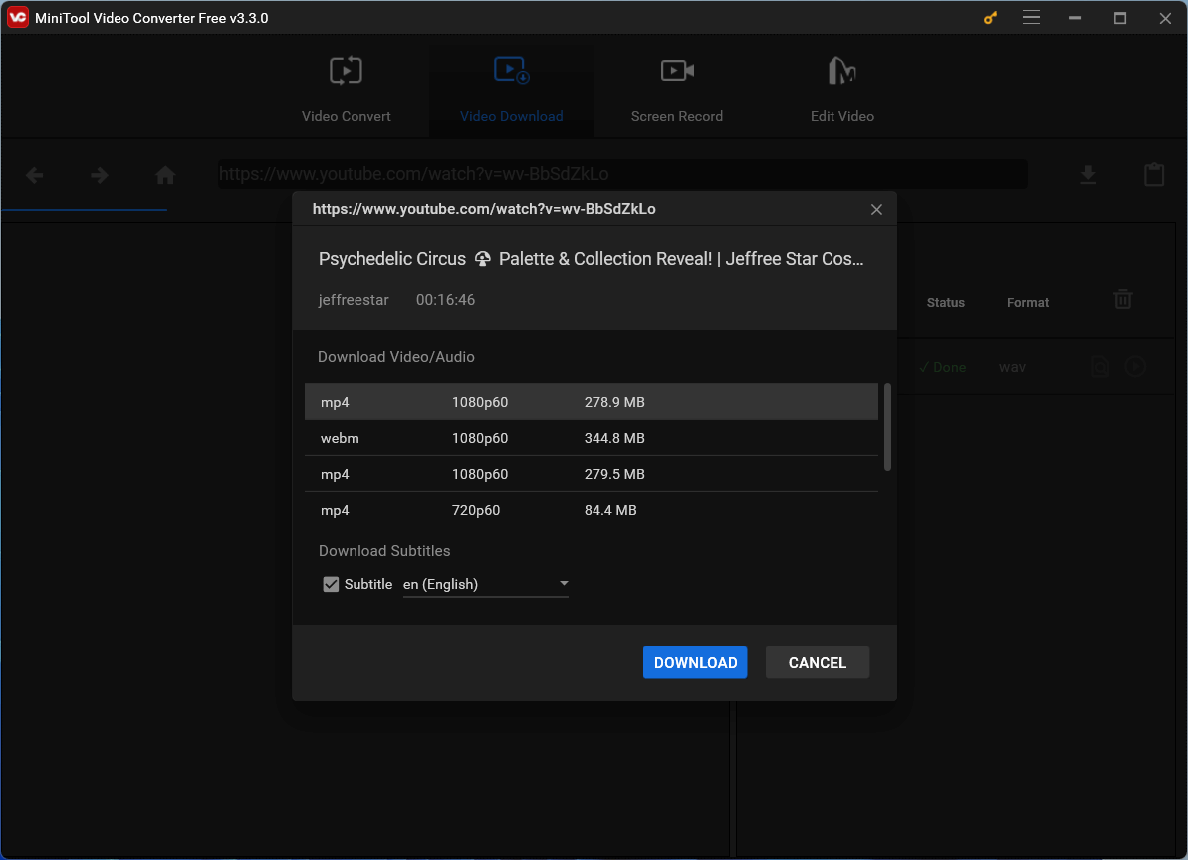Click the Home icon in browser bar
1188x860 pixels.
pos(165,175)
